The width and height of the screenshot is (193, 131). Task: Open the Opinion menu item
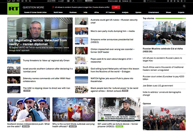[138, 12]
